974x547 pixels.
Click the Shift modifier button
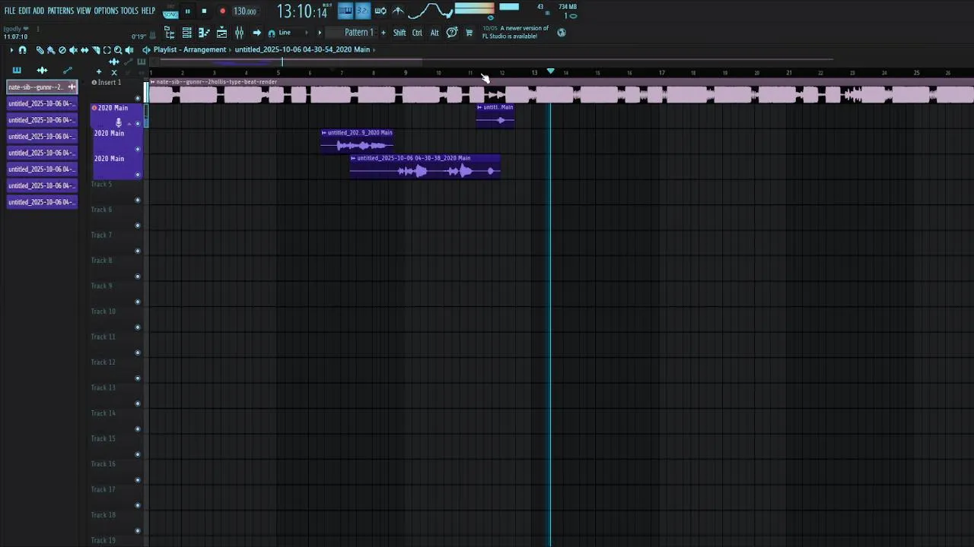(x=399, y=33)
